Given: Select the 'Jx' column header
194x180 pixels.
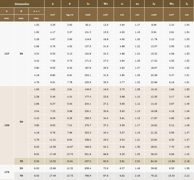Looking at the screenshot, I should point(88,4).
